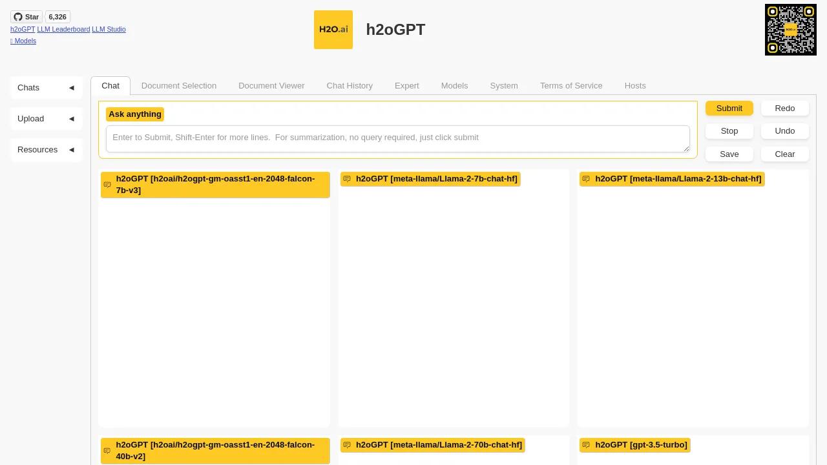Click the Submit button
The image size is (827, 465).
(729, 108)
